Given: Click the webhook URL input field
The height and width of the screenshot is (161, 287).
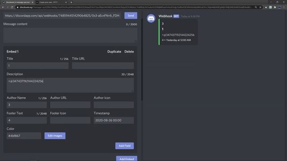Looking at the screenshot, I should pos(62,16).
